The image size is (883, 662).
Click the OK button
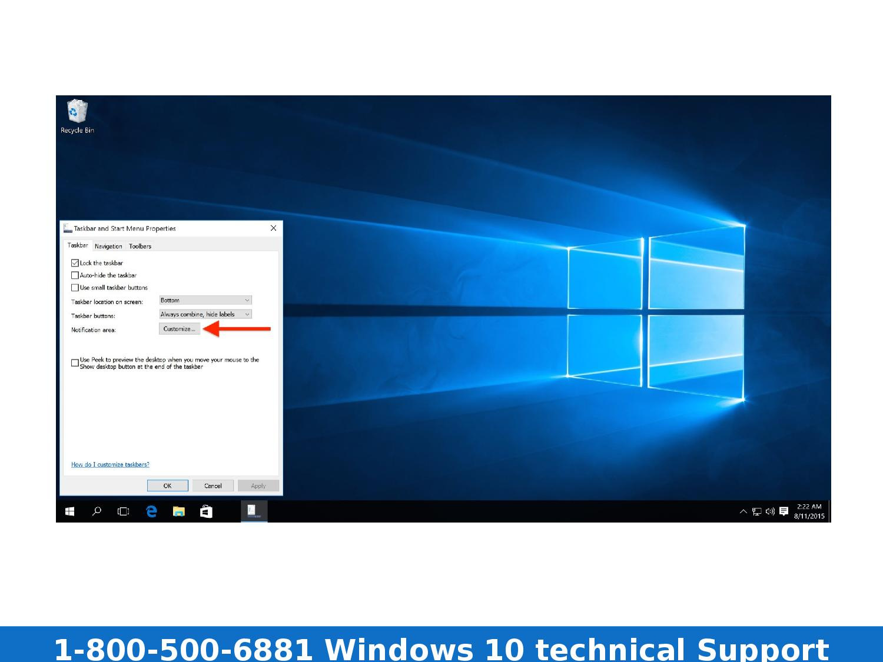(168, 485)
